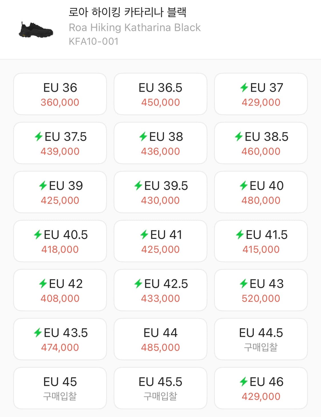Open purchase bid for EU 45

tap(60, 388)
